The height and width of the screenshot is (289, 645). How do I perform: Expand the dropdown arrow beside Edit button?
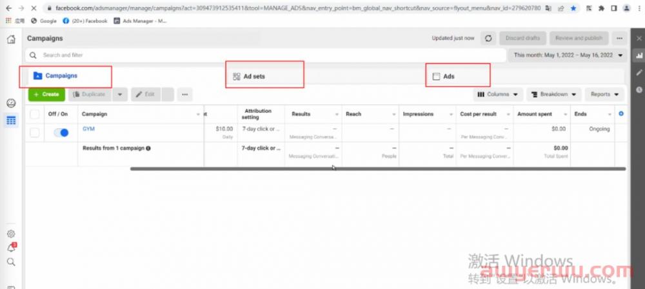[168, 95]
